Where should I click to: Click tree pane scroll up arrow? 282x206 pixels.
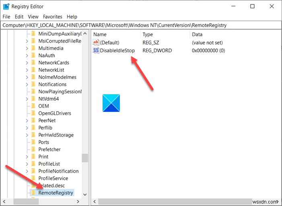point(85,34)
